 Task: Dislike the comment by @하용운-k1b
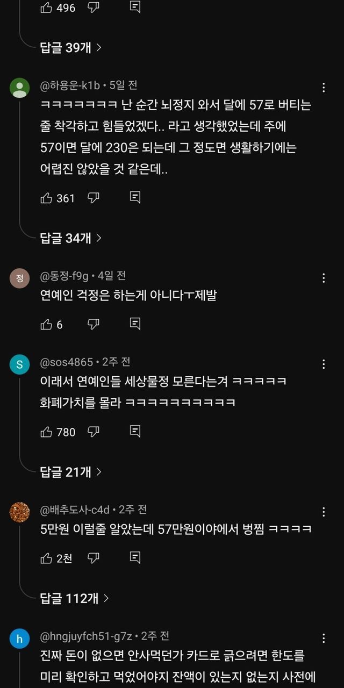tap(94, 198)
